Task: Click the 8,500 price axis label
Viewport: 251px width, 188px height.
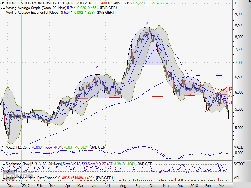Action: 239,25
